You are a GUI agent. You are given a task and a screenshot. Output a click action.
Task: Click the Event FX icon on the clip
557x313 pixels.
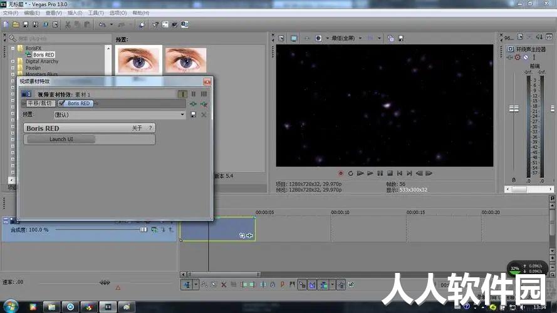249,235
